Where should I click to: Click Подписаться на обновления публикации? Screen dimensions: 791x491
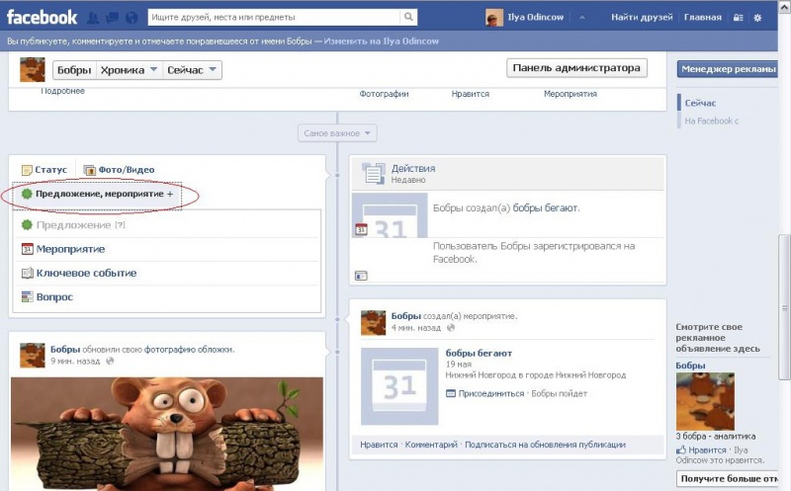tap(545, 445)
